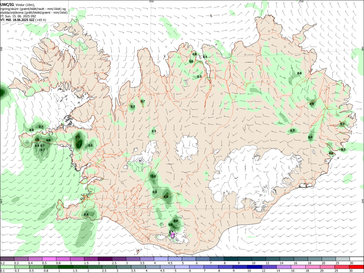Screen dimensions: 364x273
Task: Select the grey-teal swatch labeled 16 in snow legend
Action: (x=301, y=259)
